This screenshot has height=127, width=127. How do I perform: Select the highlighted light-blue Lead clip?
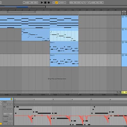pyautogui.click(x=64, y=35)
